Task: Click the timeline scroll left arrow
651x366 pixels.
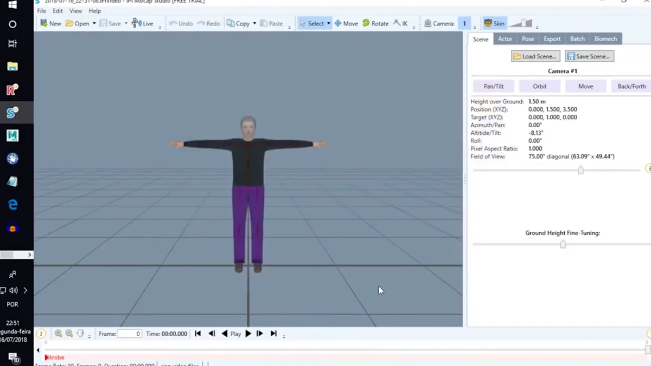Action: click(38, 350)
